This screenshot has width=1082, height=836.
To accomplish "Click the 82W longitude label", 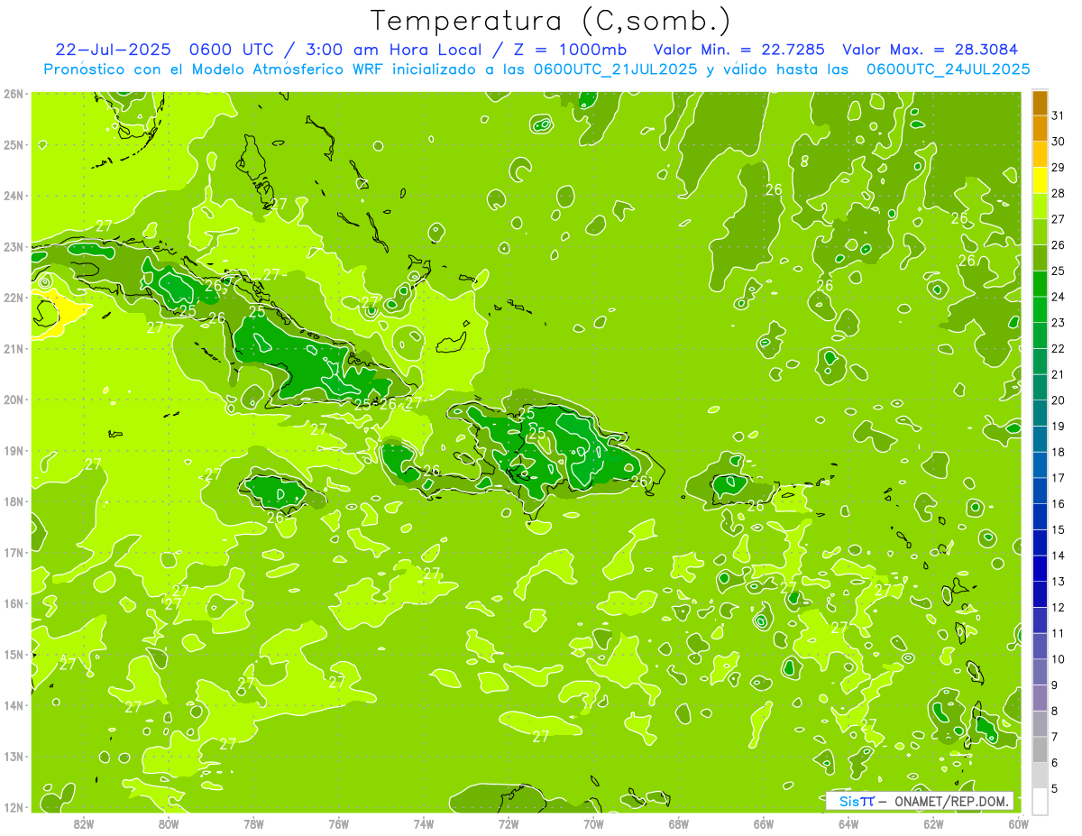I will 84,823.
